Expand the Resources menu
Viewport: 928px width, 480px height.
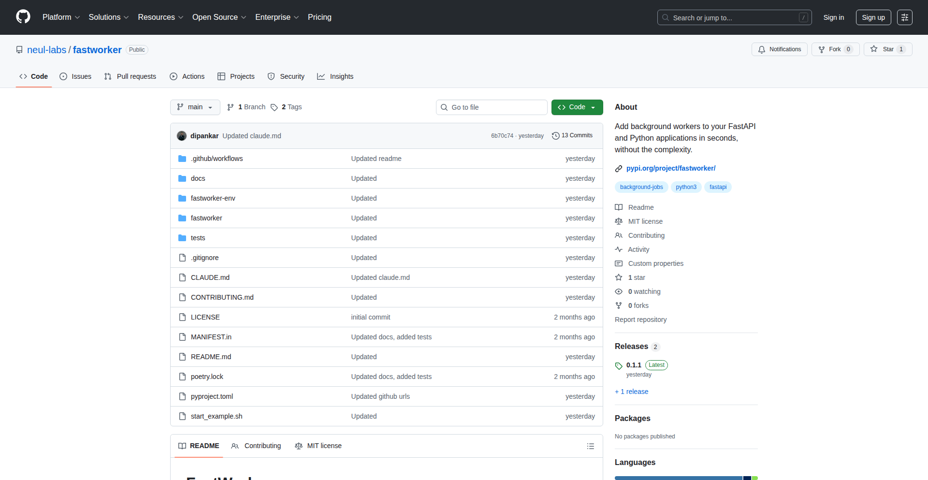(x=160, y=17)
